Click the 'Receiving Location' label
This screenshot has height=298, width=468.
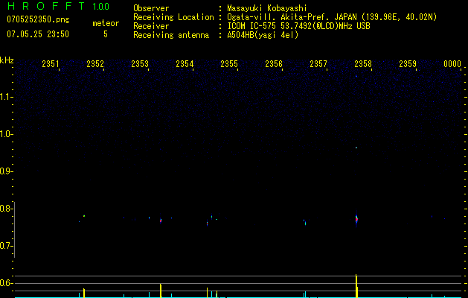(173, 17)
